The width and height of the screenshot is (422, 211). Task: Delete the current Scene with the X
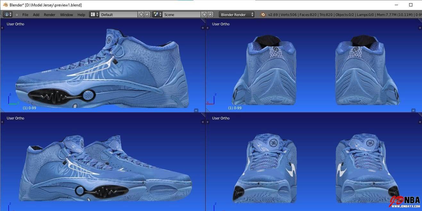(210, 14)
